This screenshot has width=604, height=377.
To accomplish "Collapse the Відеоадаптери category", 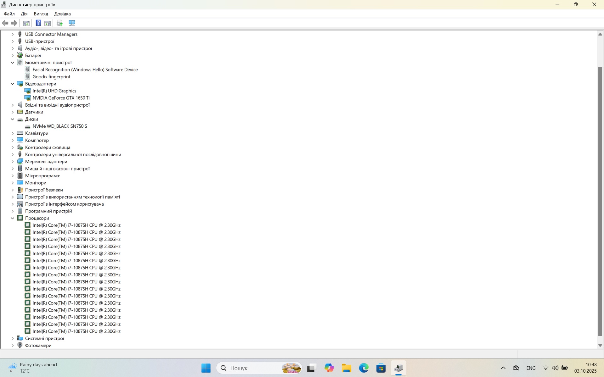I will click(x=13, y=84).
